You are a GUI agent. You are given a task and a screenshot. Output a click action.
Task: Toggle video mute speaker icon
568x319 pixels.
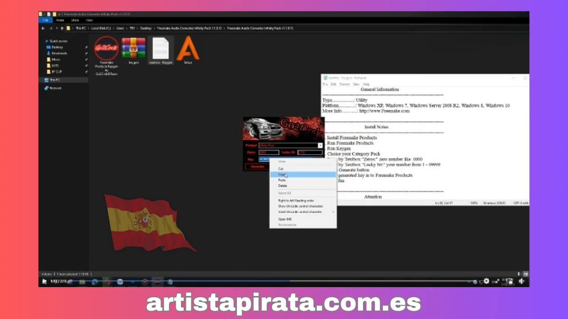tap(521, 281)
